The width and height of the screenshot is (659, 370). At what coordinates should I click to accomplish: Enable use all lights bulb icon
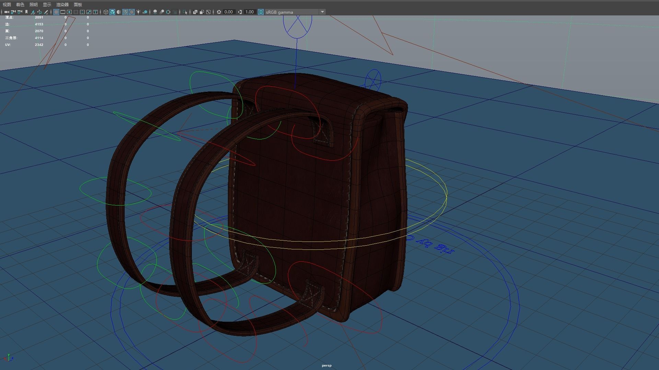[x=138, y=12]
